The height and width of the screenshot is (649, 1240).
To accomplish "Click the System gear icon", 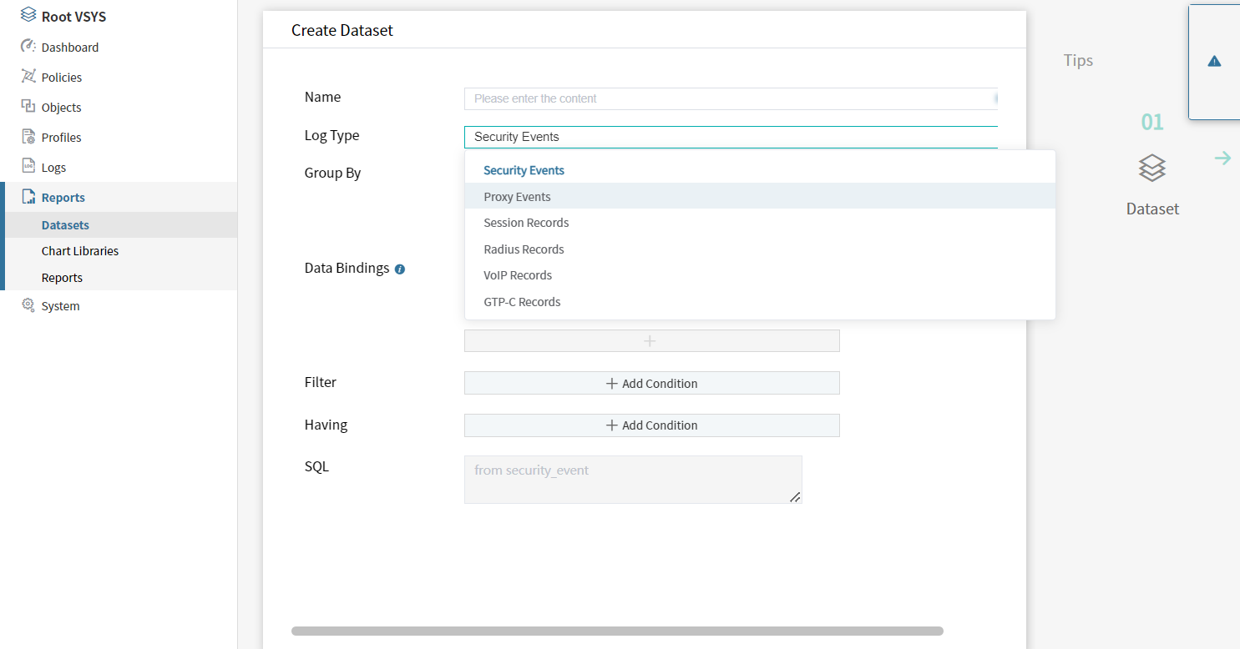I will tap(28, 305).
